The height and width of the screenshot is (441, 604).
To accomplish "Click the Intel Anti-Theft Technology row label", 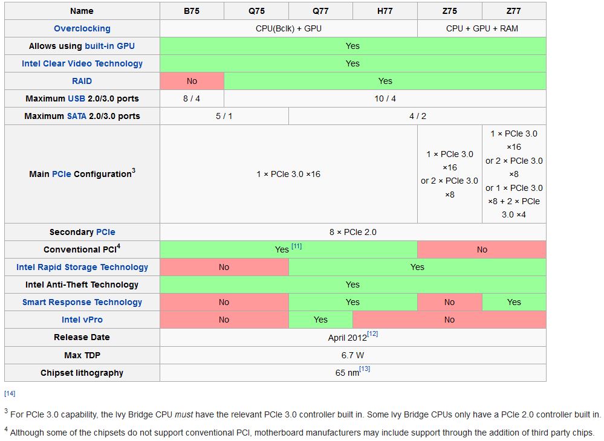I will 82,285.
